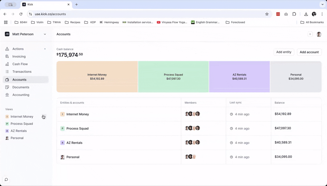The width and height of the screenshot is (327, 186).
Task: Click the downloads icon in browser toolbar
Action: tap(306, 14)
